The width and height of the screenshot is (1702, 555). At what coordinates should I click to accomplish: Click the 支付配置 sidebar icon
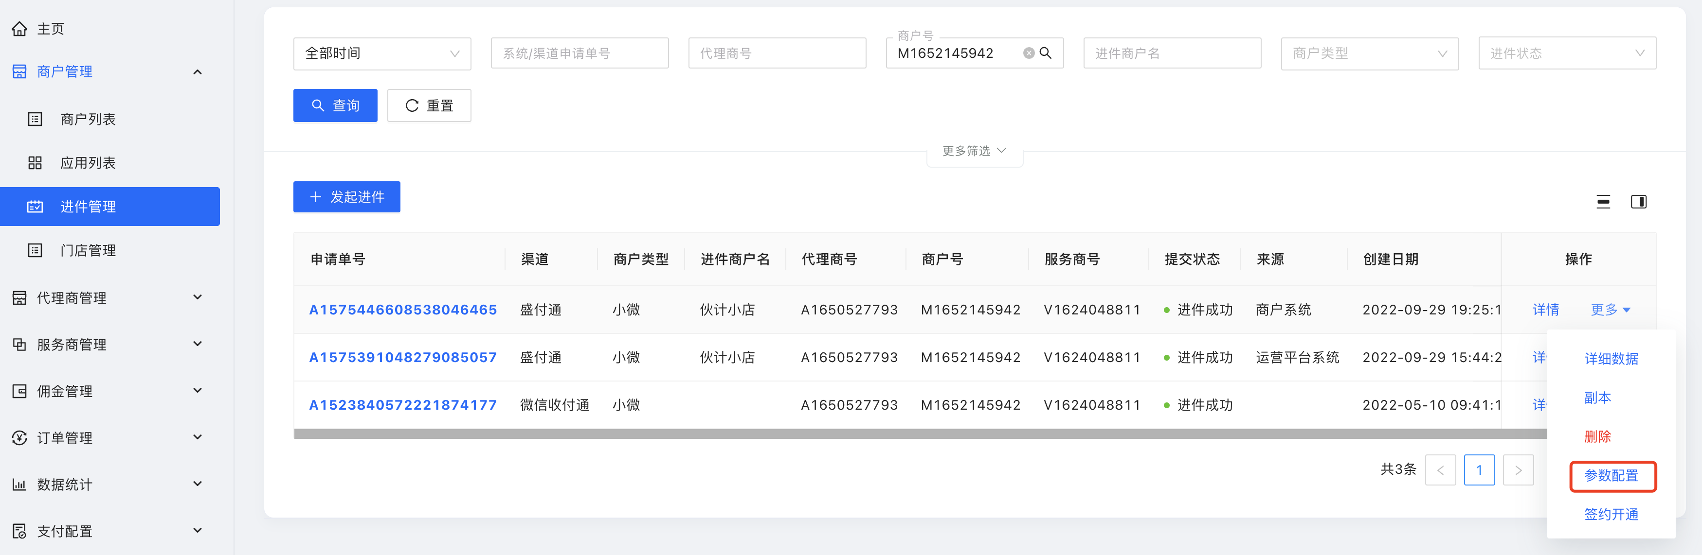coord(20,531)
